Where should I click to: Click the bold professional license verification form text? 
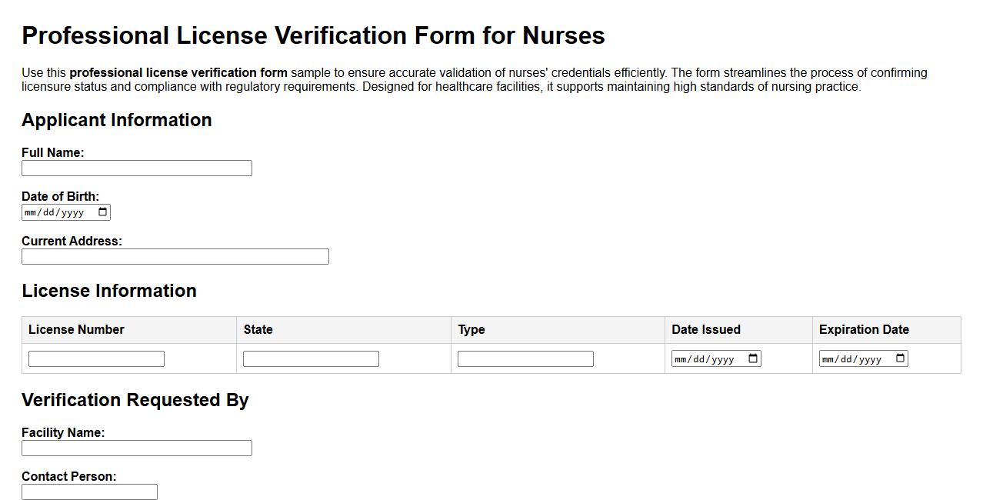(x=178, y=72)
